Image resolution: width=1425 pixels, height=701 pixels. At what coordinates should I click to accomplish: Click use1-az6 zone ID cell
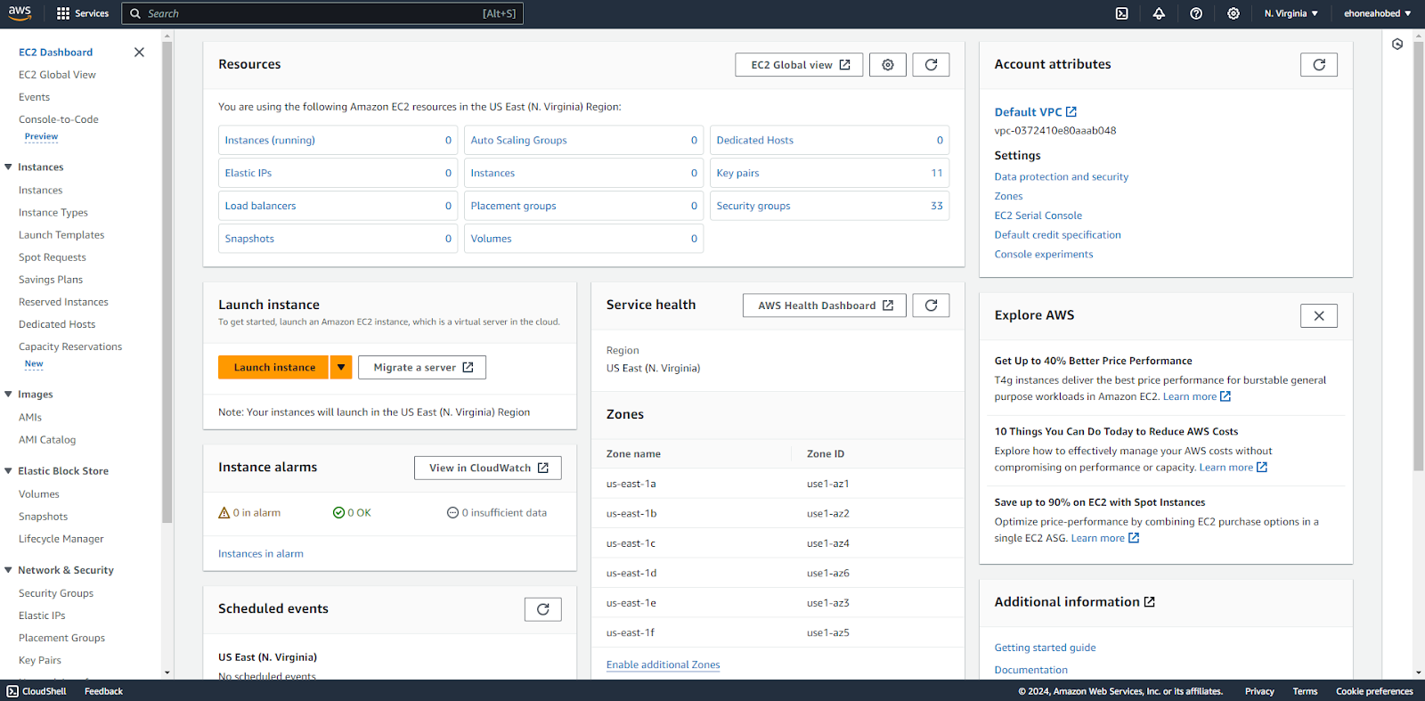[828, 573]
